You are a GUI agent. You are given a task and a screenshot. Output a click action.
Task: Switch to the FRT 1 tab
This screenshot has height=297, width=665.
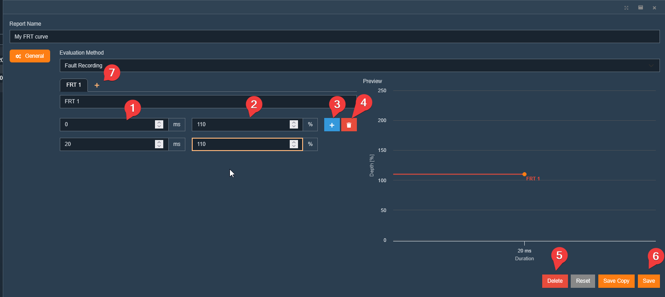tap(74, 85)
